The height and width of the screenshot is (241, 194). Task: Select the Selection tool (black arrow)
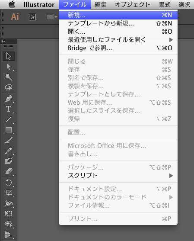[9, 56]
